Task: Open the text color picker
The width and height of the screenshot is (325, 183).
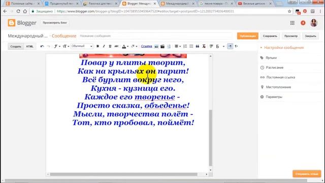Action: point(125,46)
